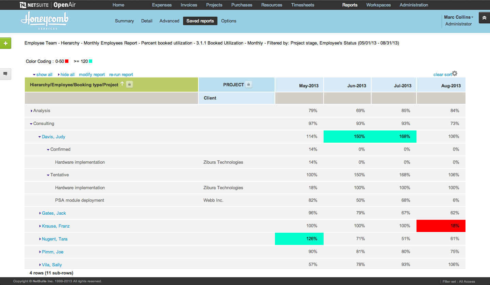The image size is (490, 285).
Task: Click the gear icon next to clear sort
Action: click(x=455, y=73)
